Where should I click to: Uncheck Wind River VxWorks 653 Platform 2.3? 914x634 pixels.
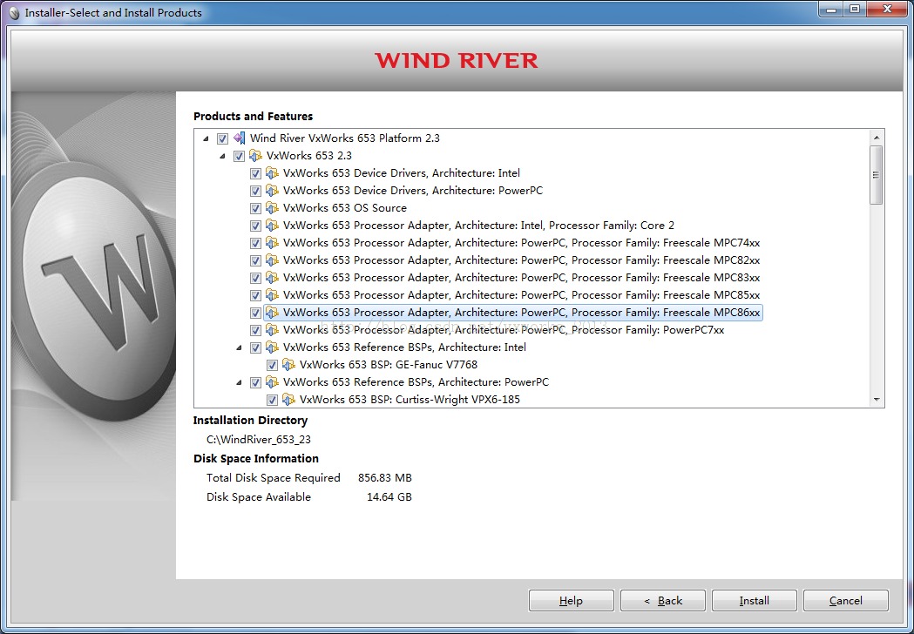point(222,138)
